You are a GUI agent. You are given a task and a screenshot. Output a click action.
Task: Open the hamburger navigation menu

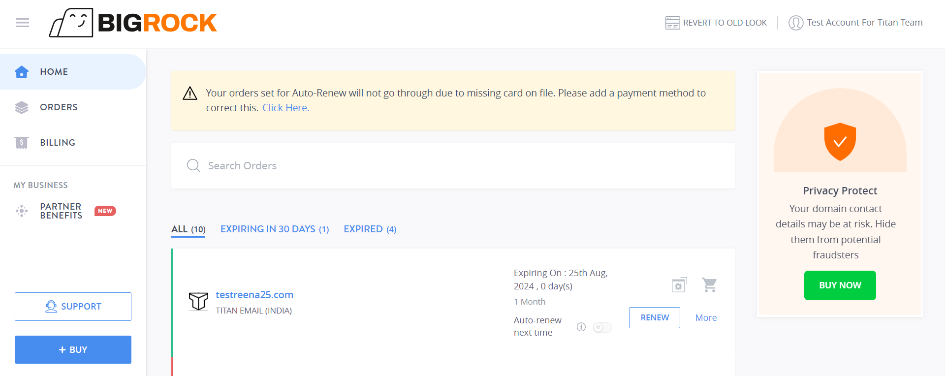tap(22, 23)
